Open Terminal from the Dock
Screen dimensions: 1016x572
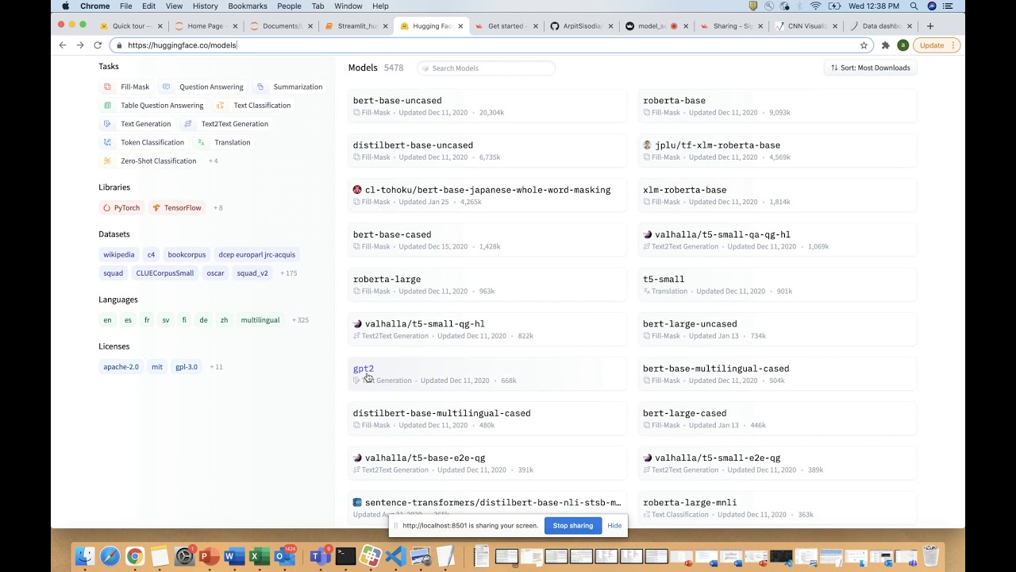pos(345,556)
